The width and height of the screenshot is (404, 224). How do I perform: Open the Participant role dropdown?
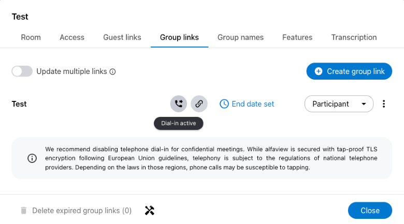click(x=339, y=104)
